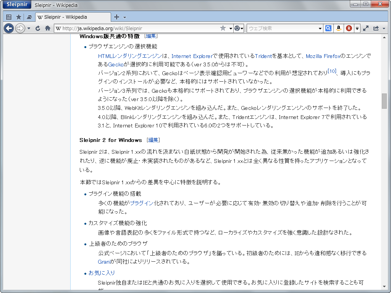Click the Sleipnir 2 for Windows heading
The image size is (391, 293).
[x=111, y=140]
